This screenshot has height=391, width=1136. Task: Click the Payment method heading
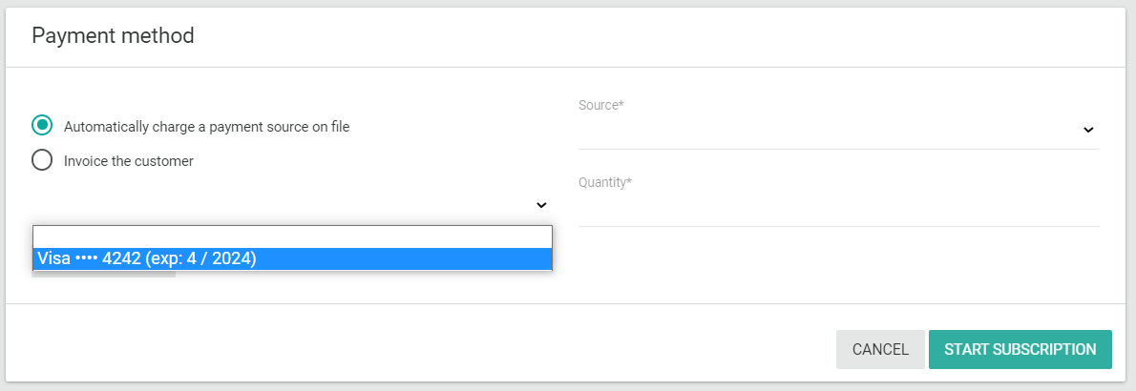(x=113, y=36)
